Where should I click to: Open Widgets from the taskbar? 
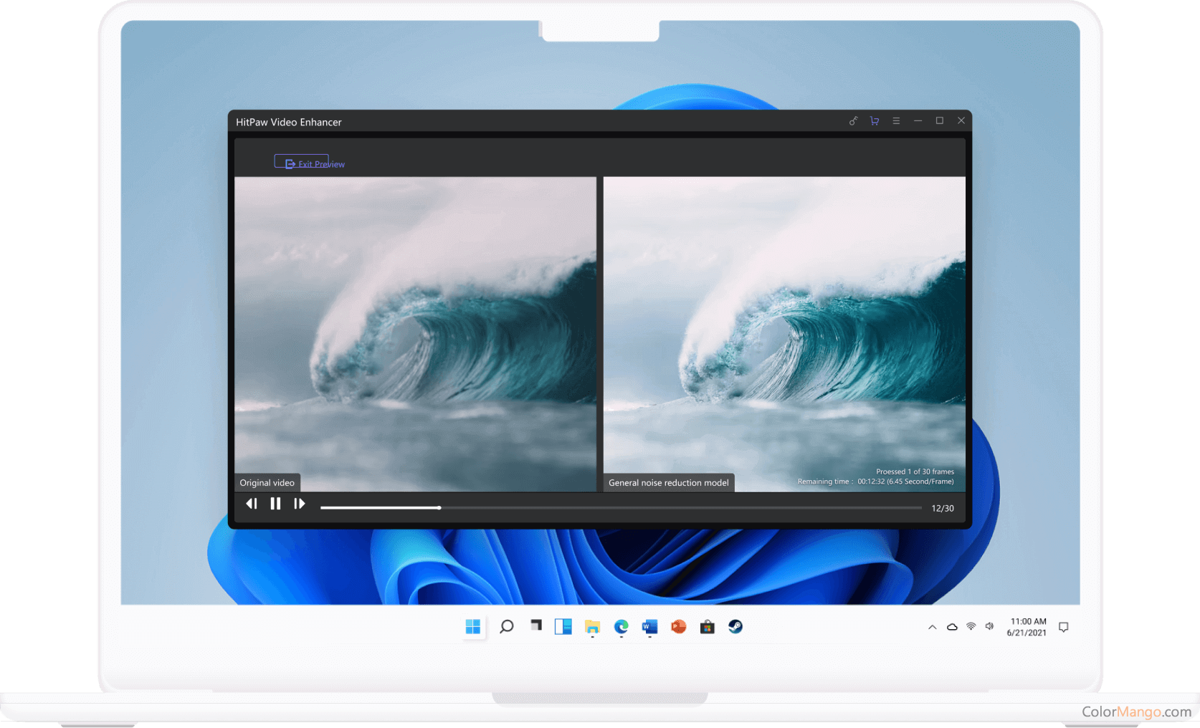[563, 627]
